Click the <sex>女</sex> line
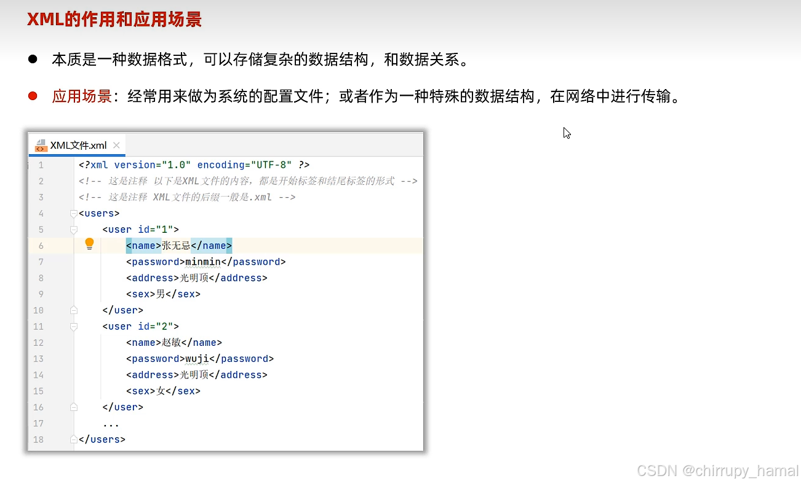Screen dimensions: 801x484 pyautogui.click(x=164, y=391)
